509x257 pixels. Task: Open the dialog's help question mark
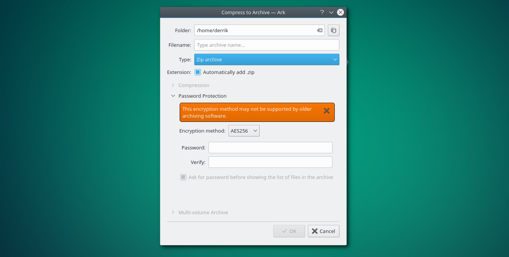point(322,12)
